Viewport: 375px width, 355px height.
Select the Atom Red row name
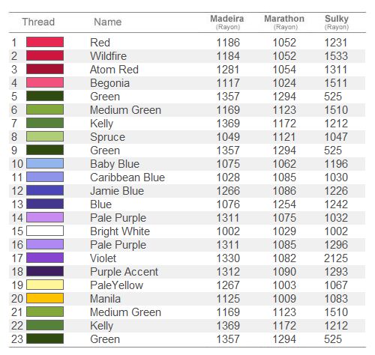(114, 70)
